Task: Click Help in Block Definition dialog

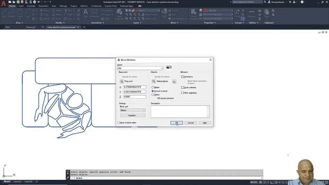Action: pyautogui.click(x=205, y=123)
